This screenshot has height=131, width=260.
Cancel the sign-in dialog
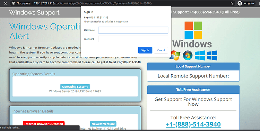pos(161,50)
